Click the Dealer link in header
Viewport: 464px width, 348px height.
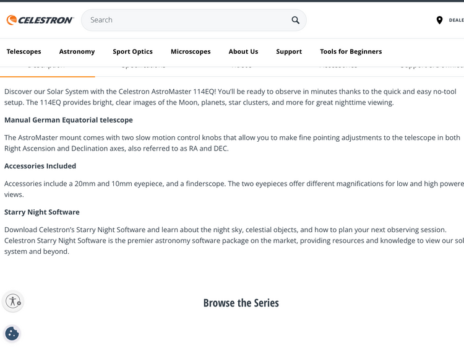(455, 20)
